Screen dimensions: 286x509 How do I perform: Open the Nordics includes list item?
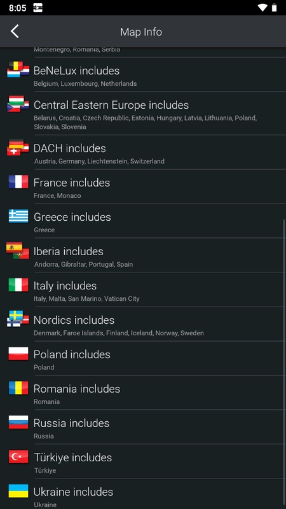pos(143,324)
